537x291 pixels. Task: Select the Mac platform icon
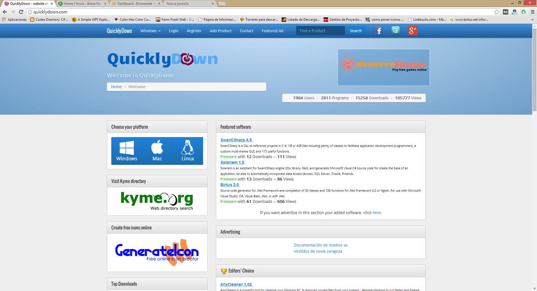tap(157, 151)
